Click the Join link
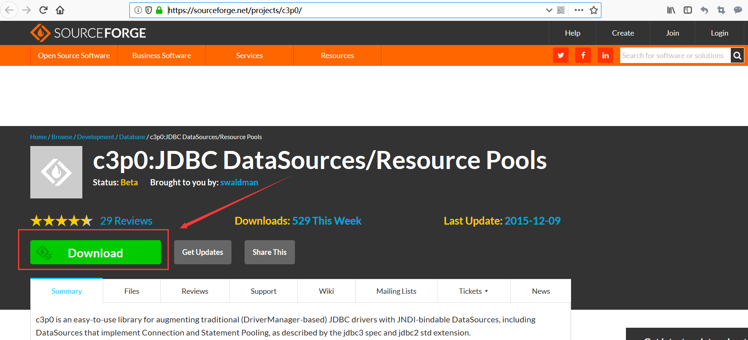The width and height of the screenshot is (748, 340). point(672,33)
